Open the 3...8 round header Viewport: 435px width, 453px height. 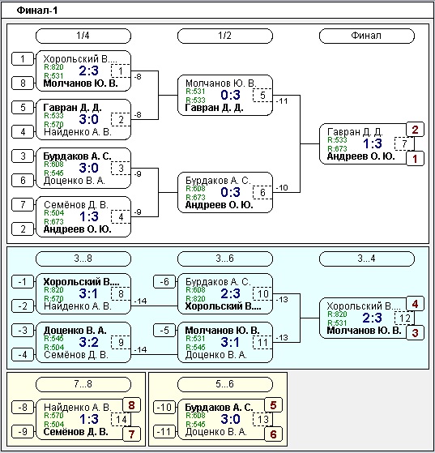point(83,259)
